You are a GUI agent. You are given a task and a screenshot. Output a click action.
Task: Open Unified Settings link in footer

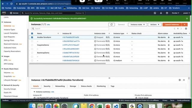click(50, 100)
